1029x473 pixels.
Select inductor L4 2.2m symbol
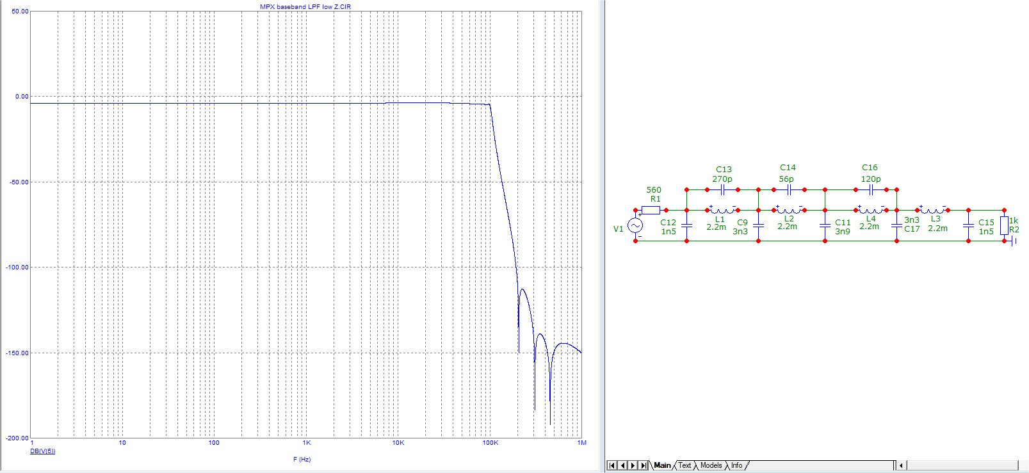[x=871, y=209]
